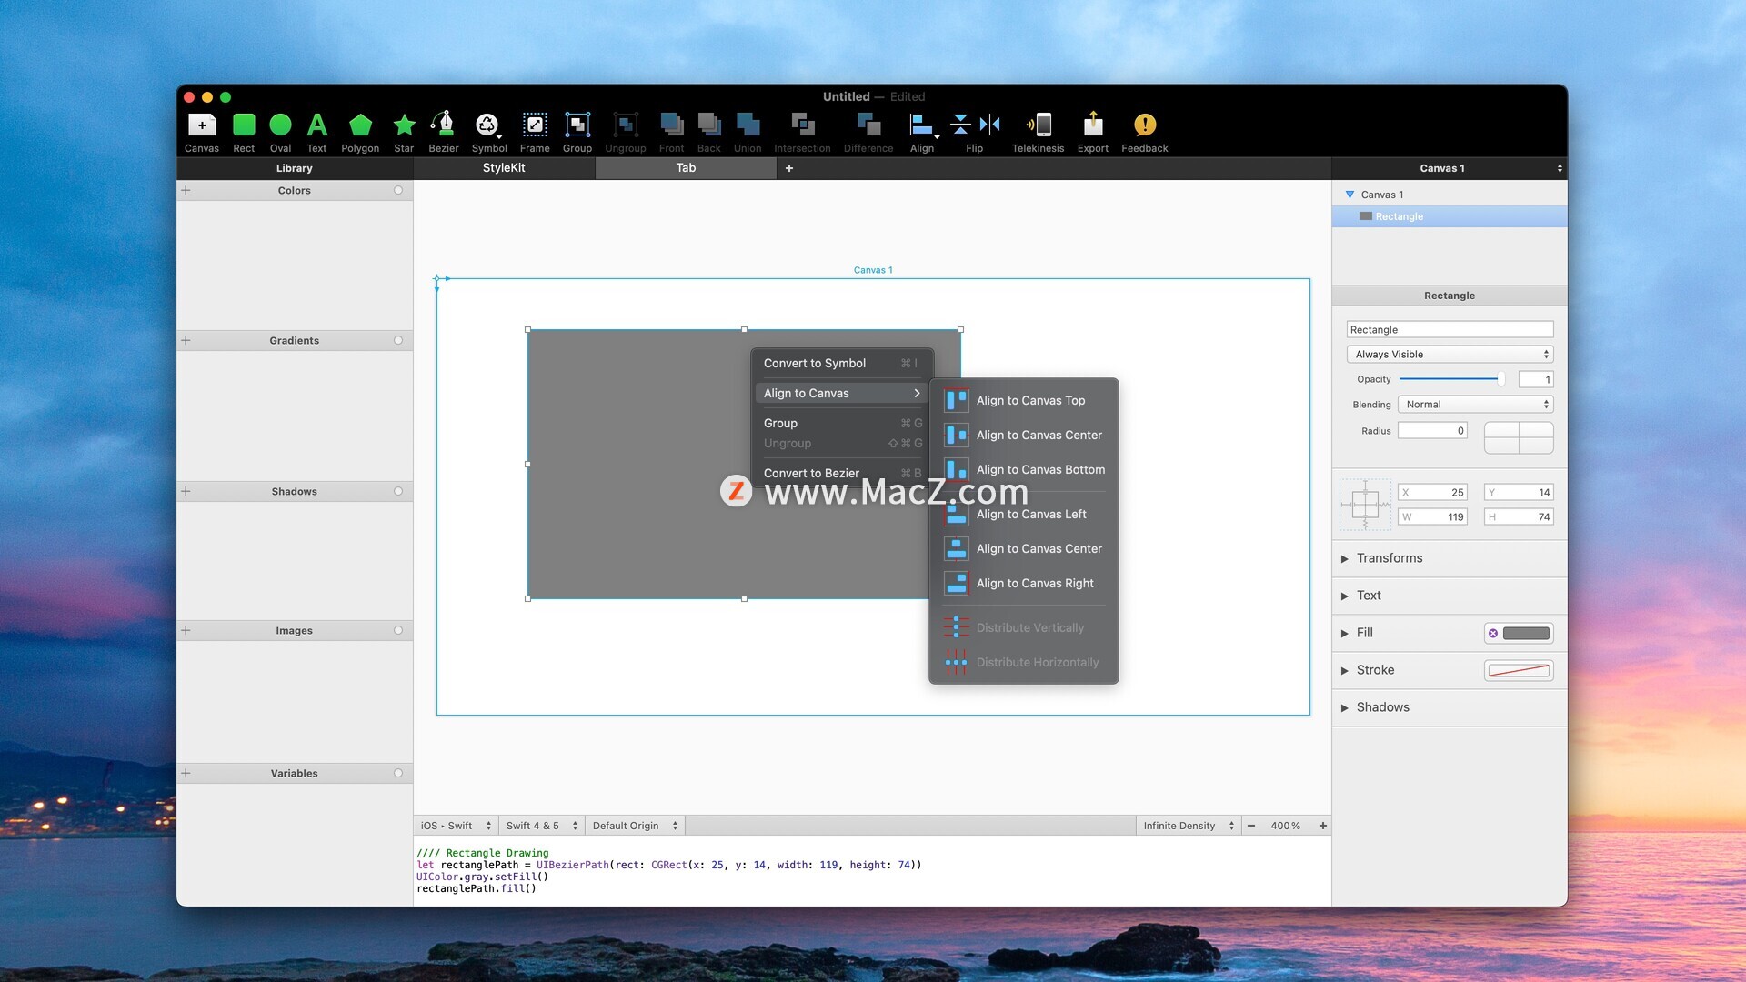The width and height of the screenshot is (1746, 982).
Task: Toggle the Variables section circle button
Action: tap(398, 773)
